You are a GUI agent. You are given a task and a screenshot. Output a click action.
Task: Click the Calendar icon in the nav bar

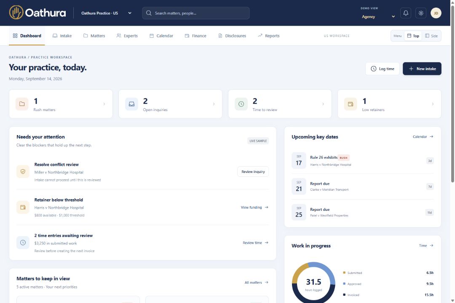coord(152,36)
